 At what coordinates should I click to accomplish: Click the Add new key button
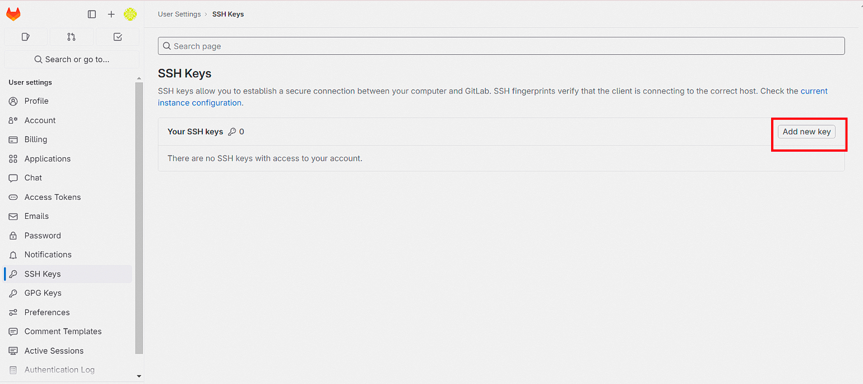(806, 132)
